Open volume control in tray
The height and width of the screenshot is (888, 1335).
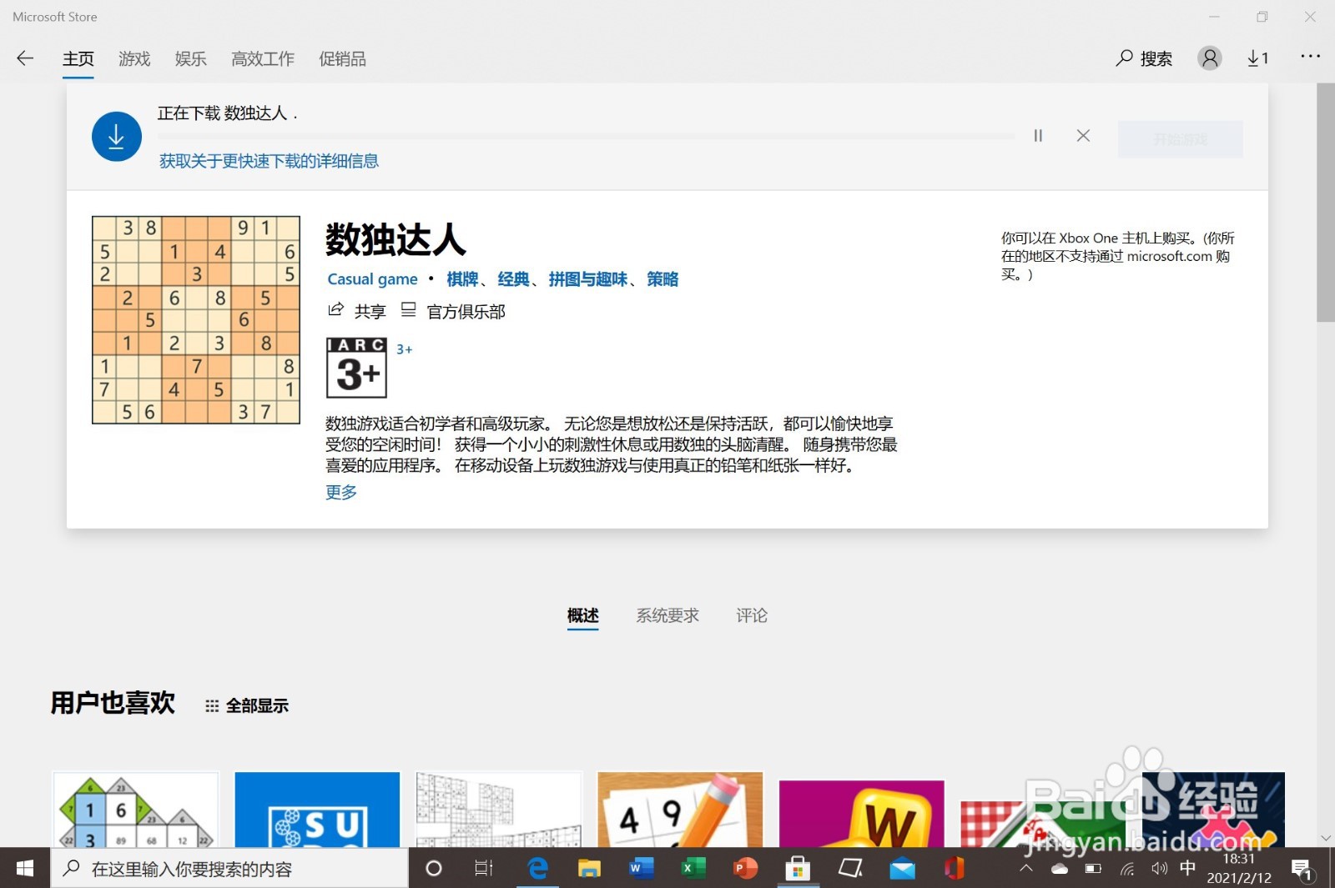(1159, 869)
